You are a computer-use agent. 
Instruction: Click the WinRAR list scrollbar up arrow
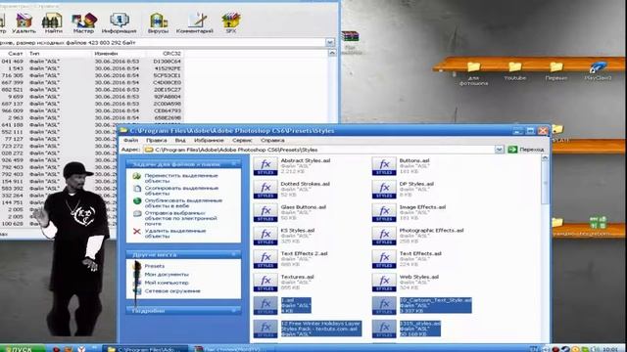(332, 53)
